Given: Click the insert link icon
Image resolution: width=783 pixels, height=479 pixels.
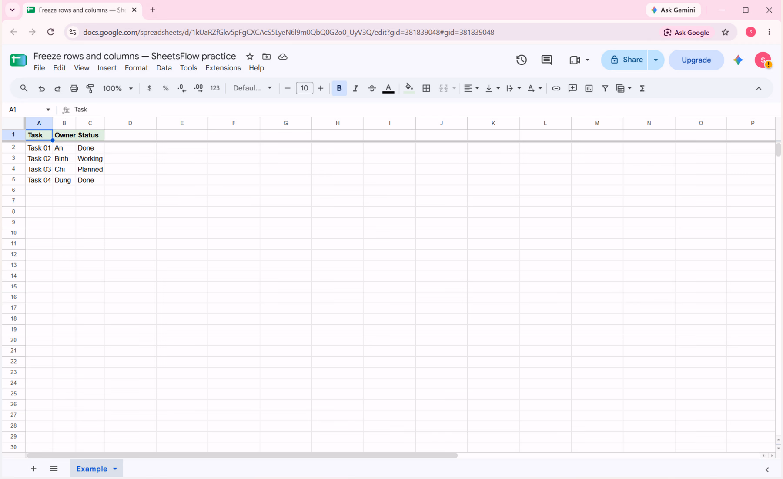Looking at the screenshot, I should tap(556, 88).
